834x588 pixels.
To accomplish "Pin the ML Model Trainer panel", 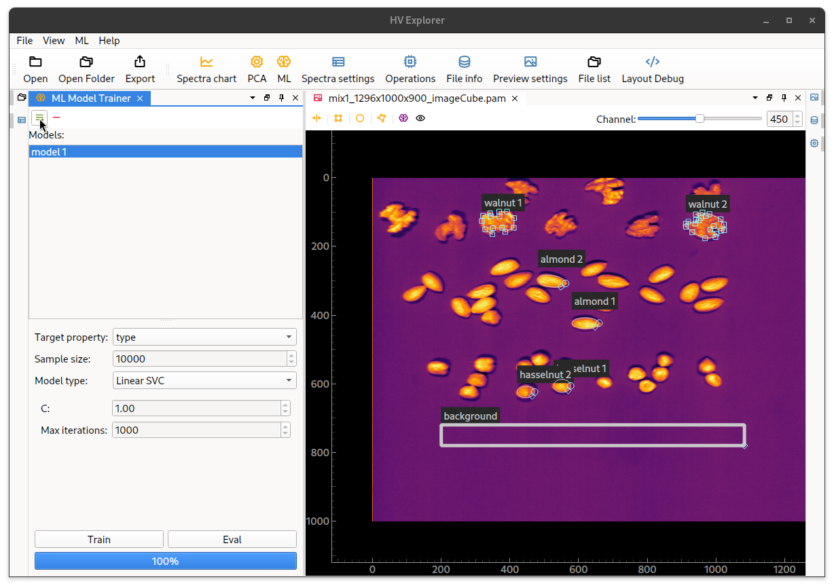I will point(281,98).
